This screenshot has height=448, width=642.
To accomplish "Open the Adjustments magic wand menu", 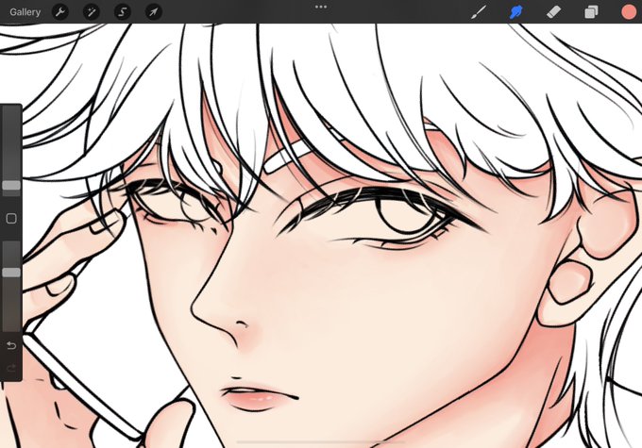I will pos(92,12).
